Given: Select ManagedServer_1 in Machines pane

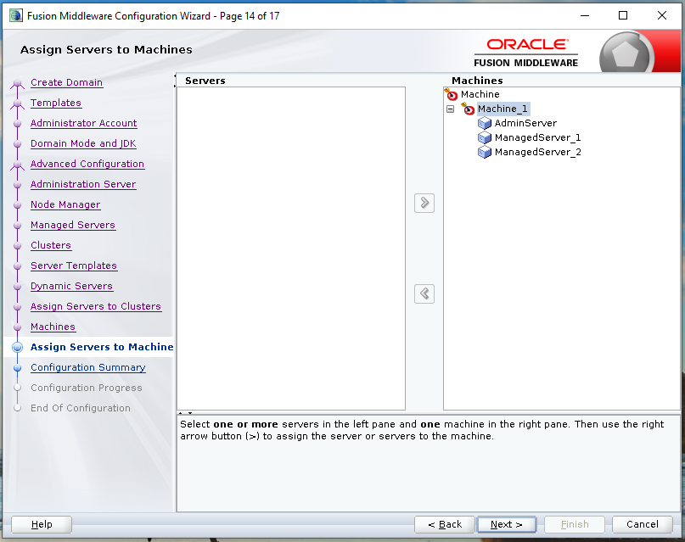Looking at the screenshot, I should (x=538, y=137).
